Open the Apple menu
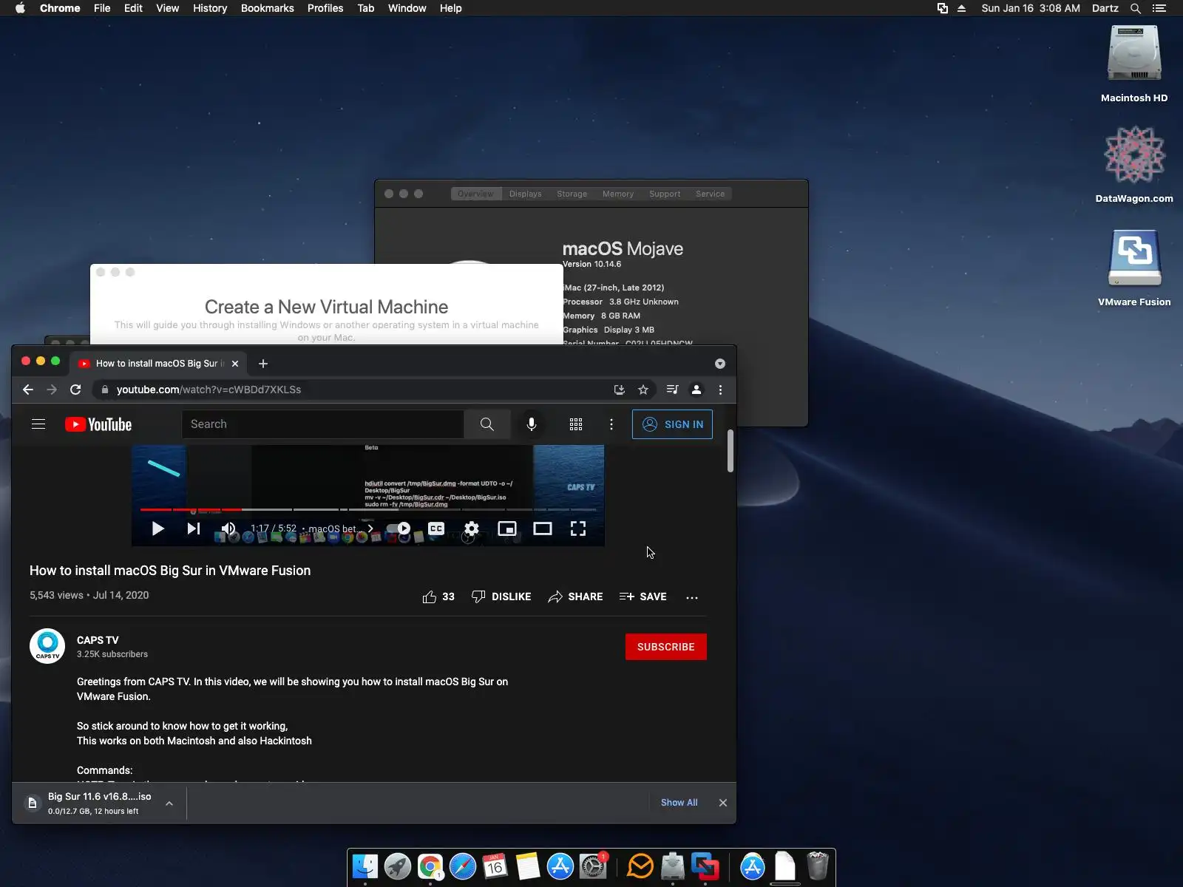 [20, 8]
